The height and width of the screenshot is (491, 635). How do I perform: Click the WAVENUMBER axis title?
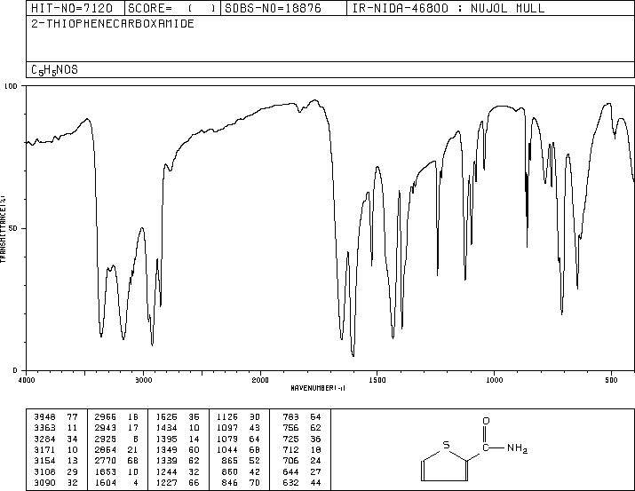[318, 388]
